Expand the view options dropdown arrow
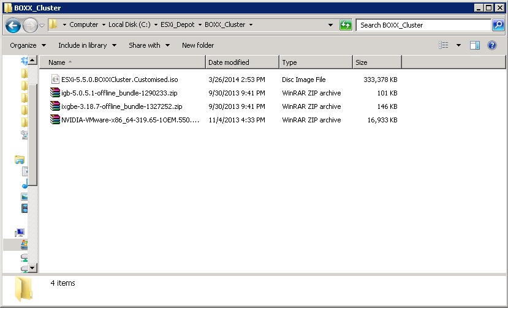Image resolution: width=508 pixels, height=309 pixels. (458, 45)
